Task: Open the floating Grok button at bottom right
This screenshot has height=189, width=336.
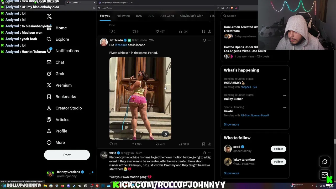Action: click(x=325, y=162)
